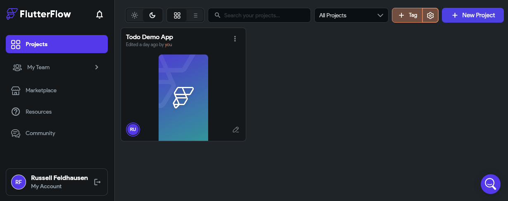
Task: Switch to dark mode moon icon
Action: pyautogui.click(x=152, y=15)
